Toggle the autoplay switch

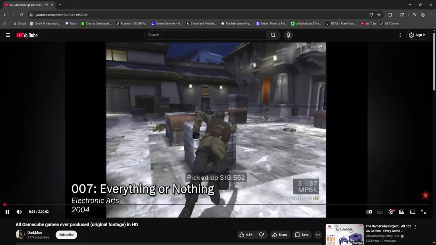tap(369, 212)
